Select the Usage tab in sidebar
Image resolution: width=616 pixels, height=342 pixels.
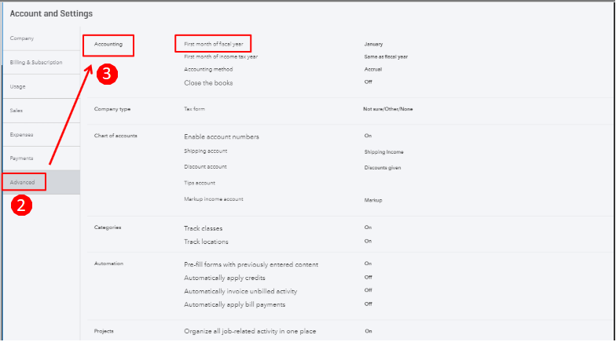coord(17,86)
